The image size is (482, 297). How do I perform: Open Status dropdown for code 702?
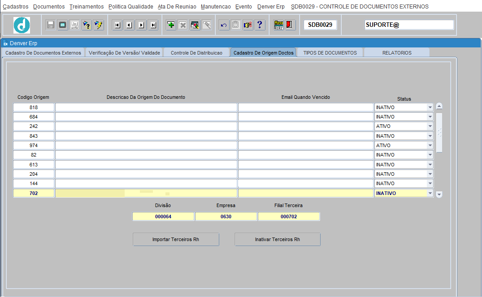point(430,193)
